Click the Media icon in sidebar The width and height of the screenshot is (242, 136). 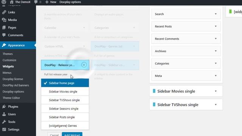point(4,20)
